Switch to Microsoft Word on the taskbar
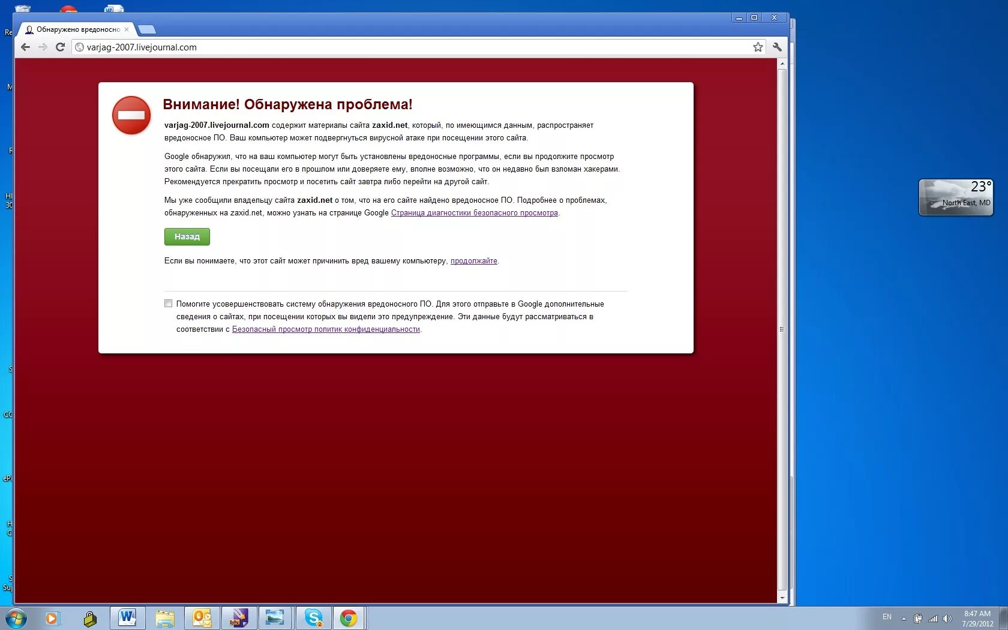 (x=128, y=618)
